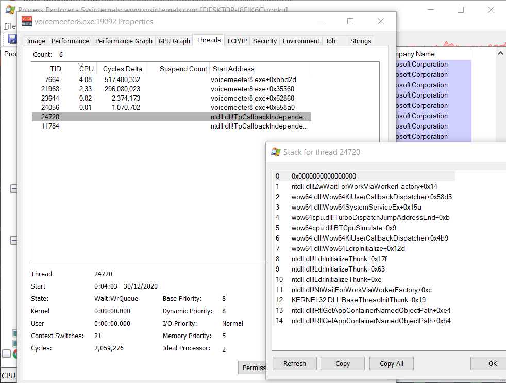
Task: Open the Strings tab
Action: 360,41
